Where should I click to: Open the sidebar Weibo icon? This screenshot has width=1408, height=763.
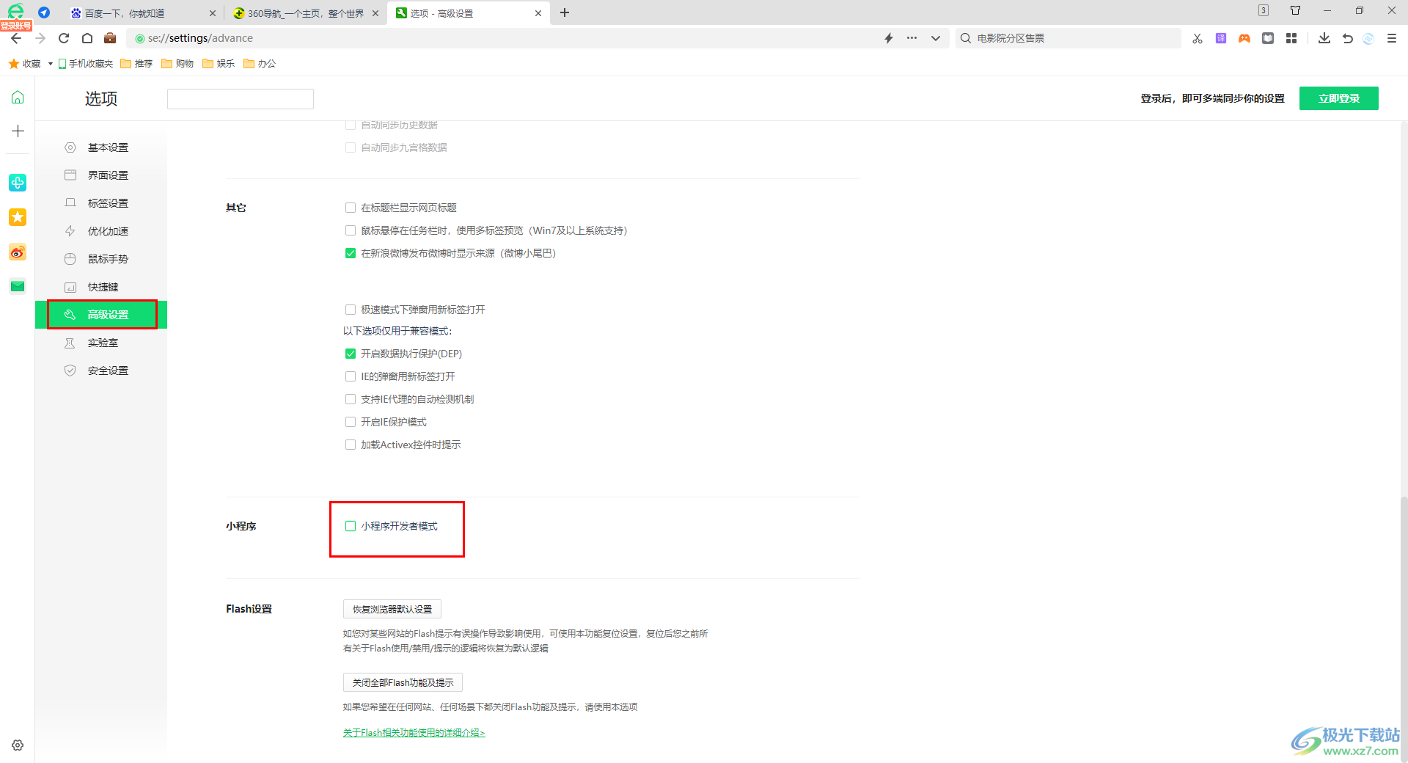point(18,252)
